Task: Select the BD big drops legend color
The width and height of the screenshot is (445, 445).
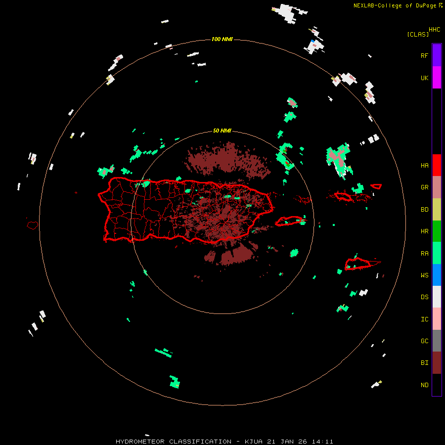Action: pyautogui.click(x=437, y=210)
